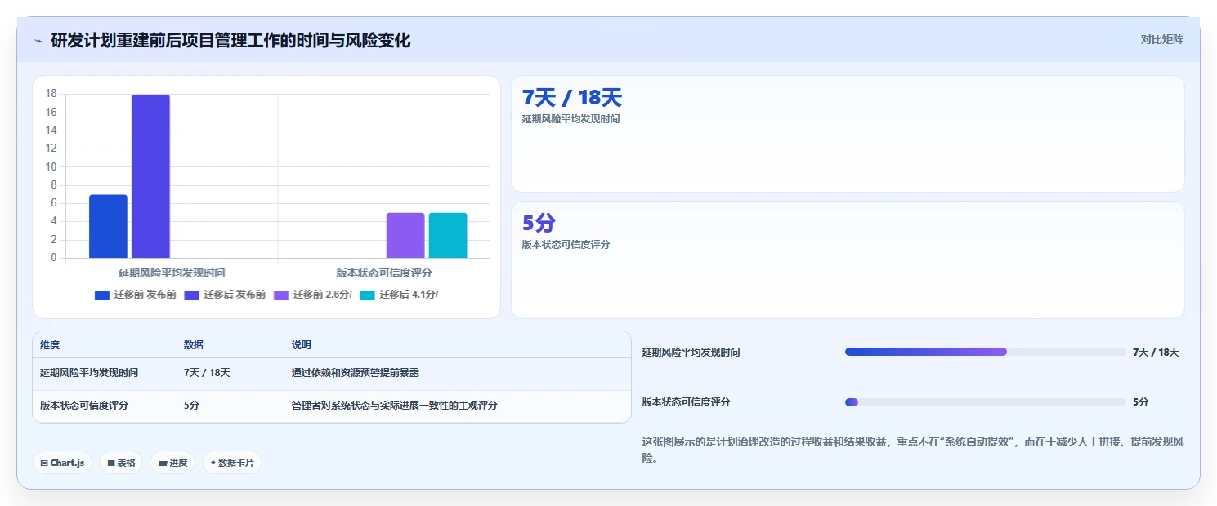Click the 版本状态可信度评分 progress bar
The height and width of the screenshot is (506, 1217).
click(x=985, y=402)
